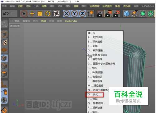The height and width of the screenshot is (113, 156).
Task: Toggle the Tweak mode mouse icon
Action: (4, 92)
